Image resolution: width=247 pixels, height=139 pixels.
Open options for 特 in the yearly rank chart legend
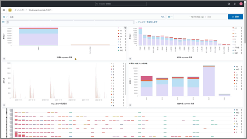pos(241,66)
